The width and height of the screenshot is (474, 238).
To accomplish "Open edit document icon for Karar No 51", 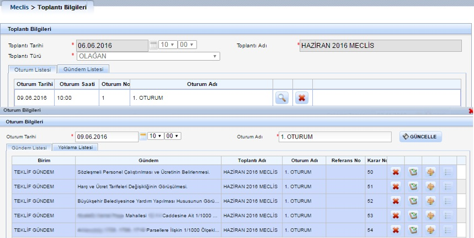I will click(x=413, y=186).
